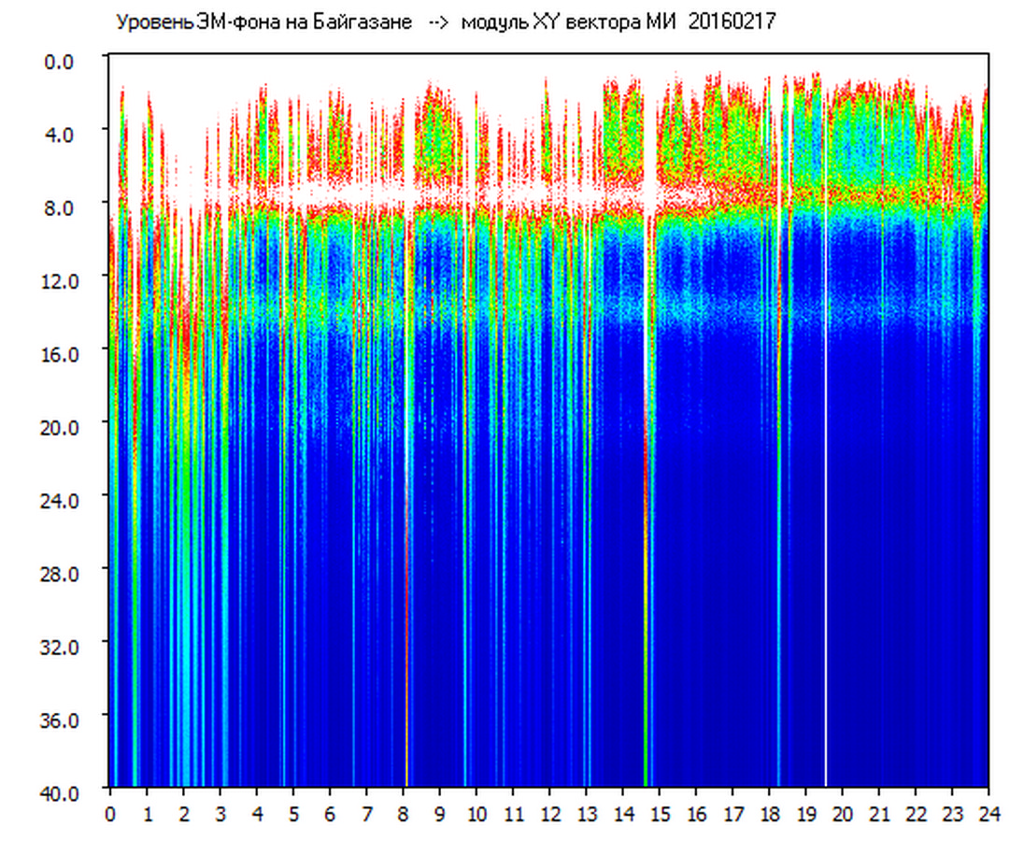
Task: Select hour 0 on the horizontal axis
Action: point(110,813)
